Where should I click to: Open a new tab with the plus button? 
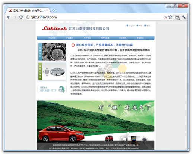pos(53,11)
